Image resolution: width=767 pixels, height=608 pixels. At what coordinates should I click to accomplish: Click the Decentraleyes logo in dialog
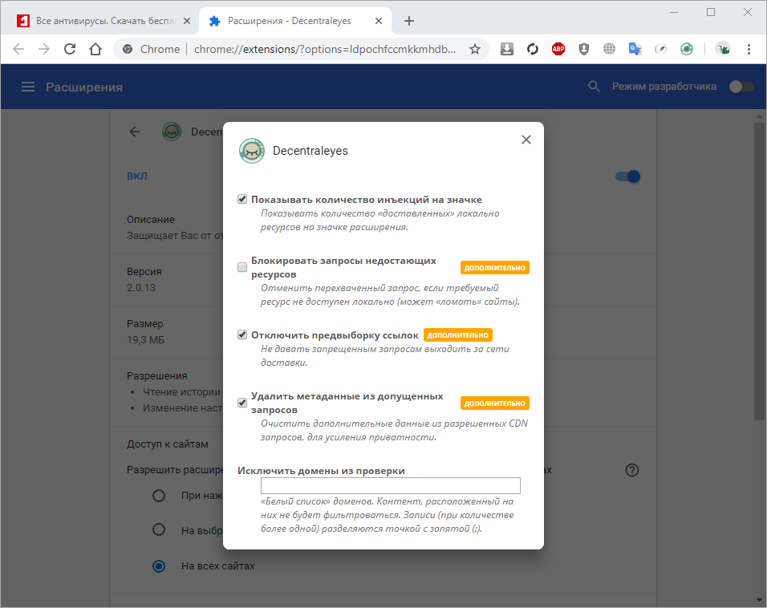[252, 151]
